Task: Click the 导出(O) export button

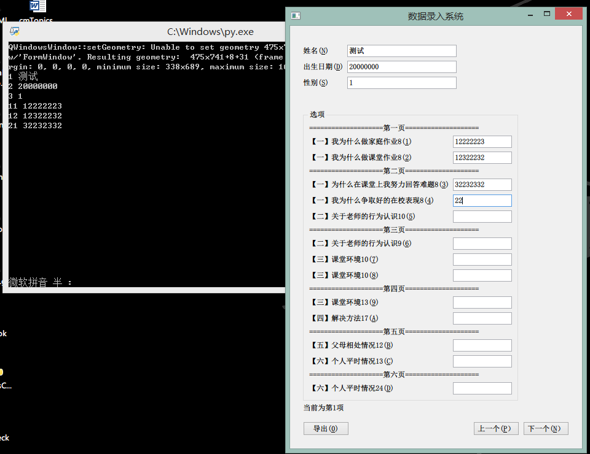Action: [x=326, y=429]
